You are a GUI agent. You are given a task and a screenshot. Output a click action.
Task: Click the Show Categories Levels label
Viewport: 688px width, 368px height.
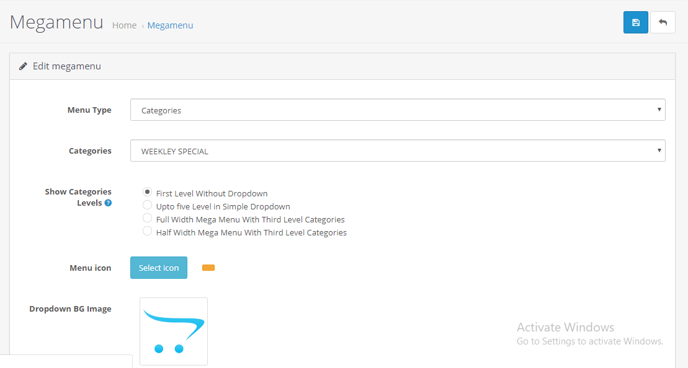[x=78, y=197]
